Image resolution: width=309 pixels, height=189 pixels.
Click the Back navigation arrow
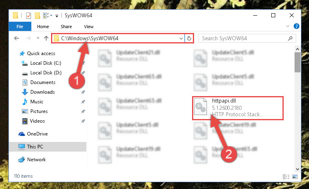16,38
